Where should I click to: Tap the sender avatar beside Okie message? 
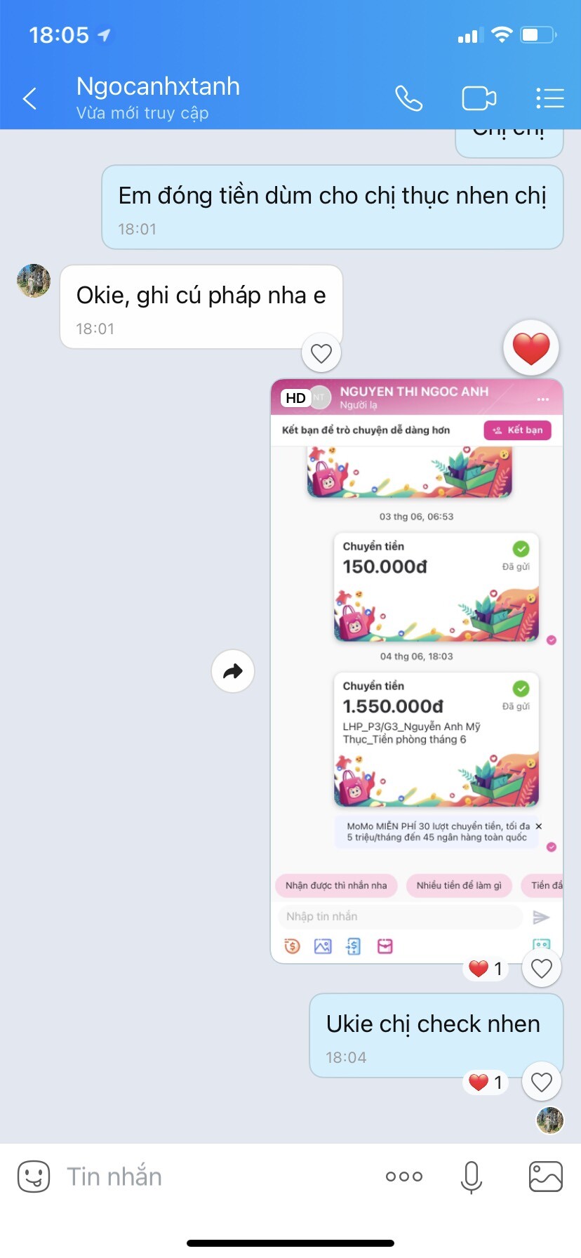tap(34, 281)
